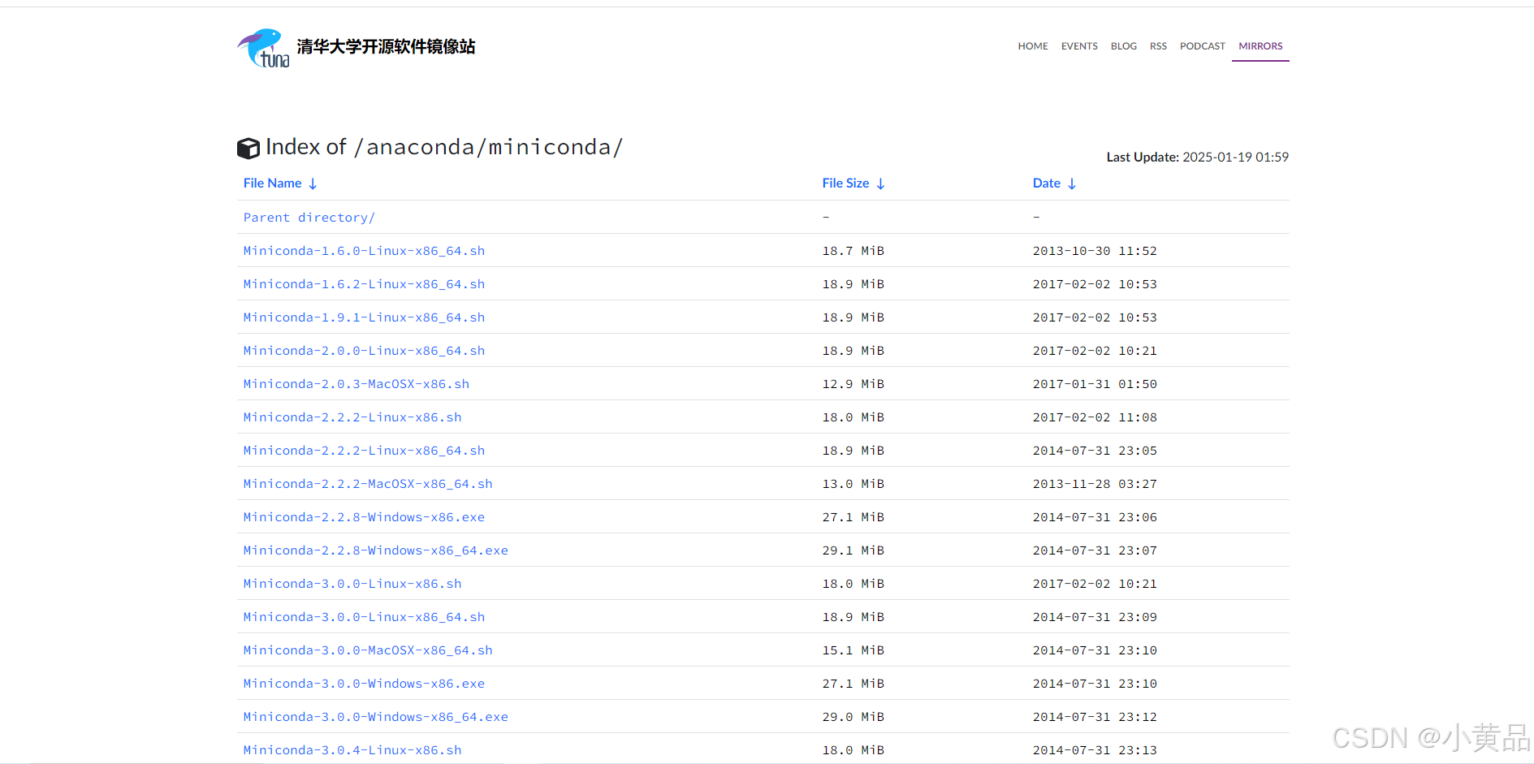1534x764 pixels.
Task: Click date 2014-07-31 23:12
Action: pos(1095,717)
